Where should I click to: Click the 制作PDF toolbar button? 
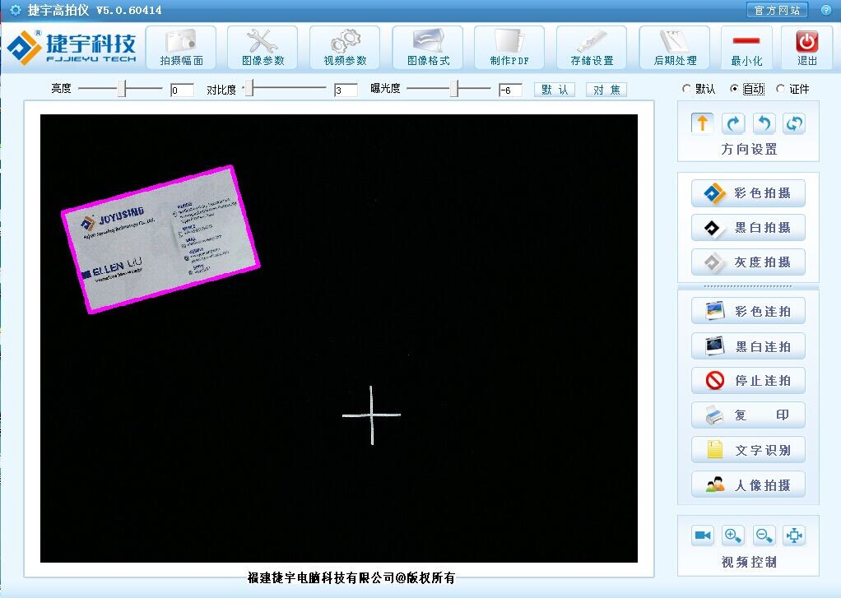(509, 48)
